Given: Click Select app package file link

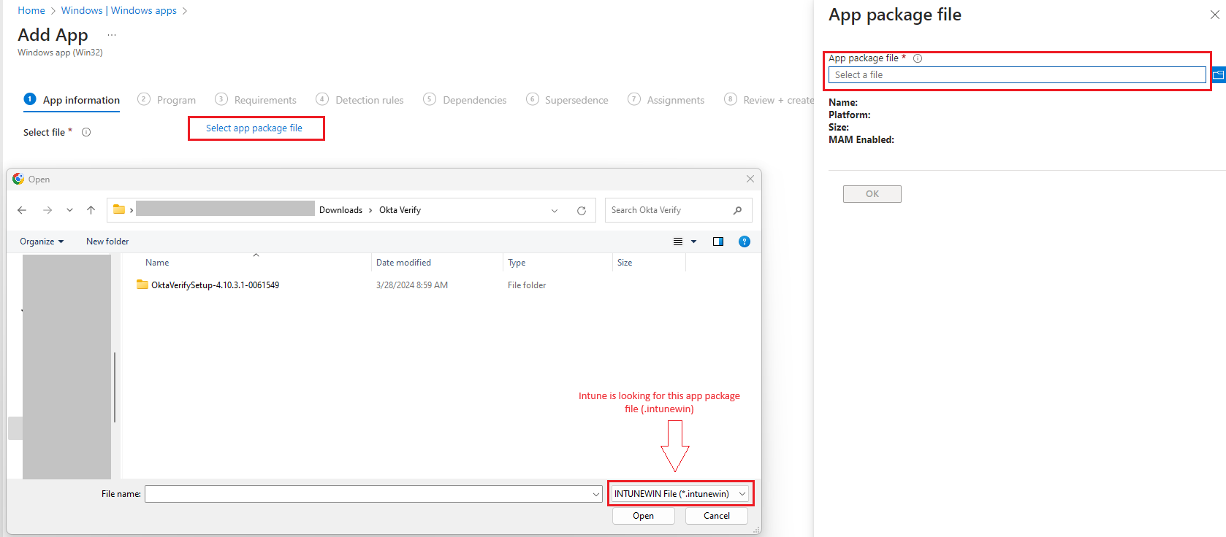Looking at the screenshot, I should pos(254,128).
